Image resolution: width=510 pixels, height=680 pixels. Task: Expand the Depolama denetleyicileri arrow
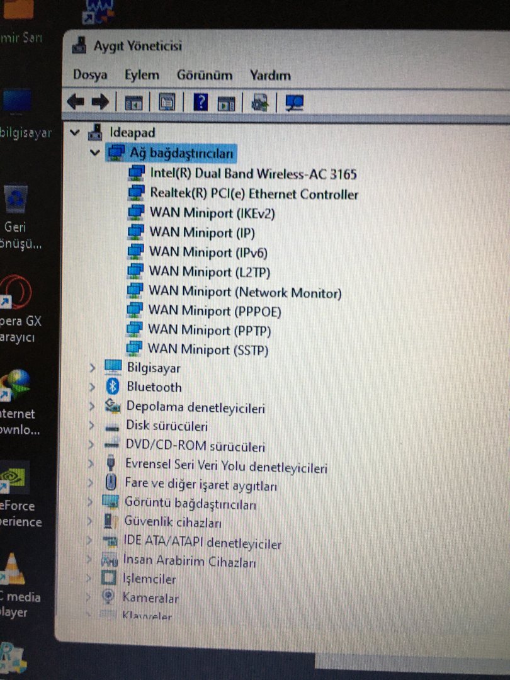tap(91, 406)
